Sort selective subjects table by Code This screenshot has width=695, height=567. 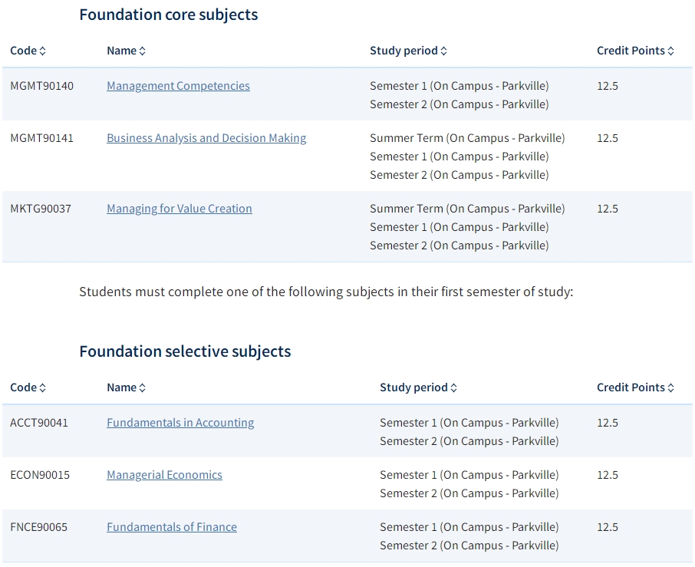coord(28,388)
